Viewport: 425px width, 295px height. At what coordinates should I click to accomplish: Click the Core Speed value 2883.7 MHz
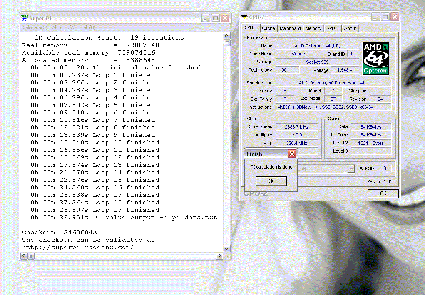[297, 127]
